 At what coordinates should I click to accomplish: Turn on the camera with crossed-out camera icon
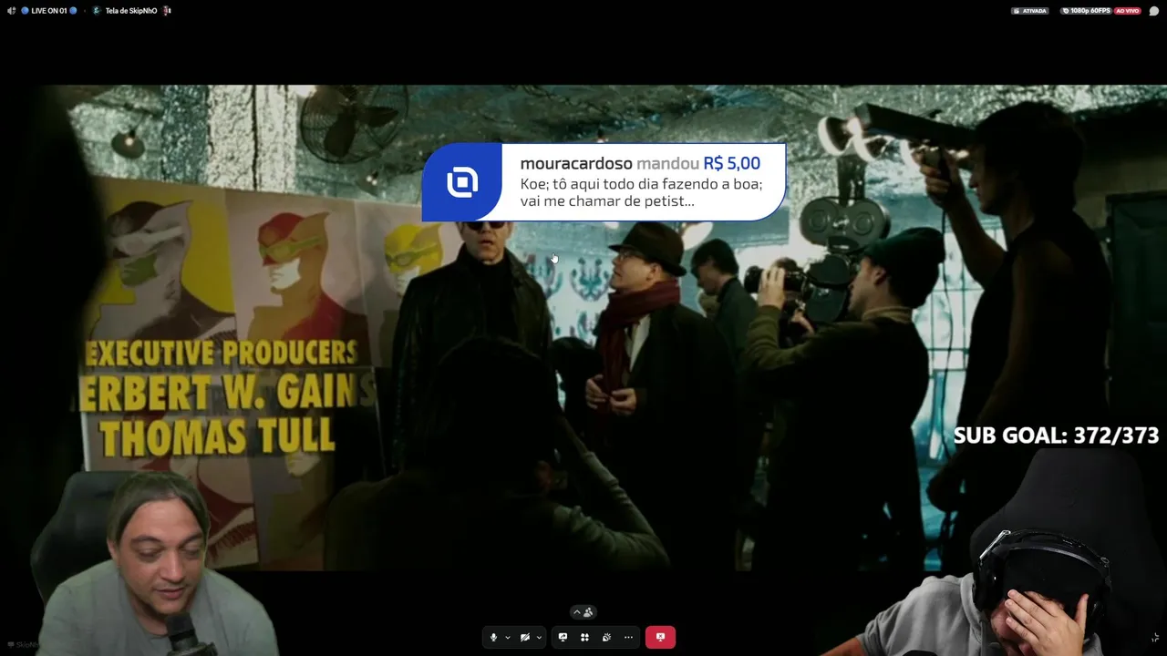[524, 638]
